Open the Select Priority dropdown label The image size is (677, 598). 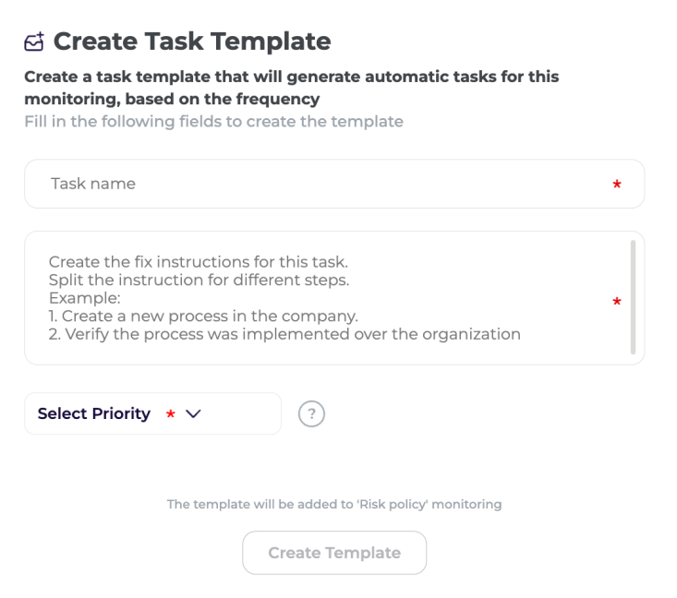pos(93,413)
